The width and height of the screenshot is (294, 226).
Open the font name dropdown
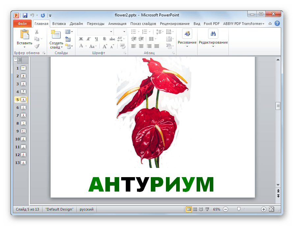111,31
